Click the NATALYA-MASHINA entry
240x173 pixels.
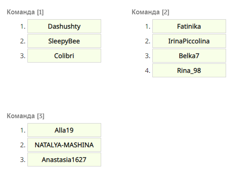point(64,145)
